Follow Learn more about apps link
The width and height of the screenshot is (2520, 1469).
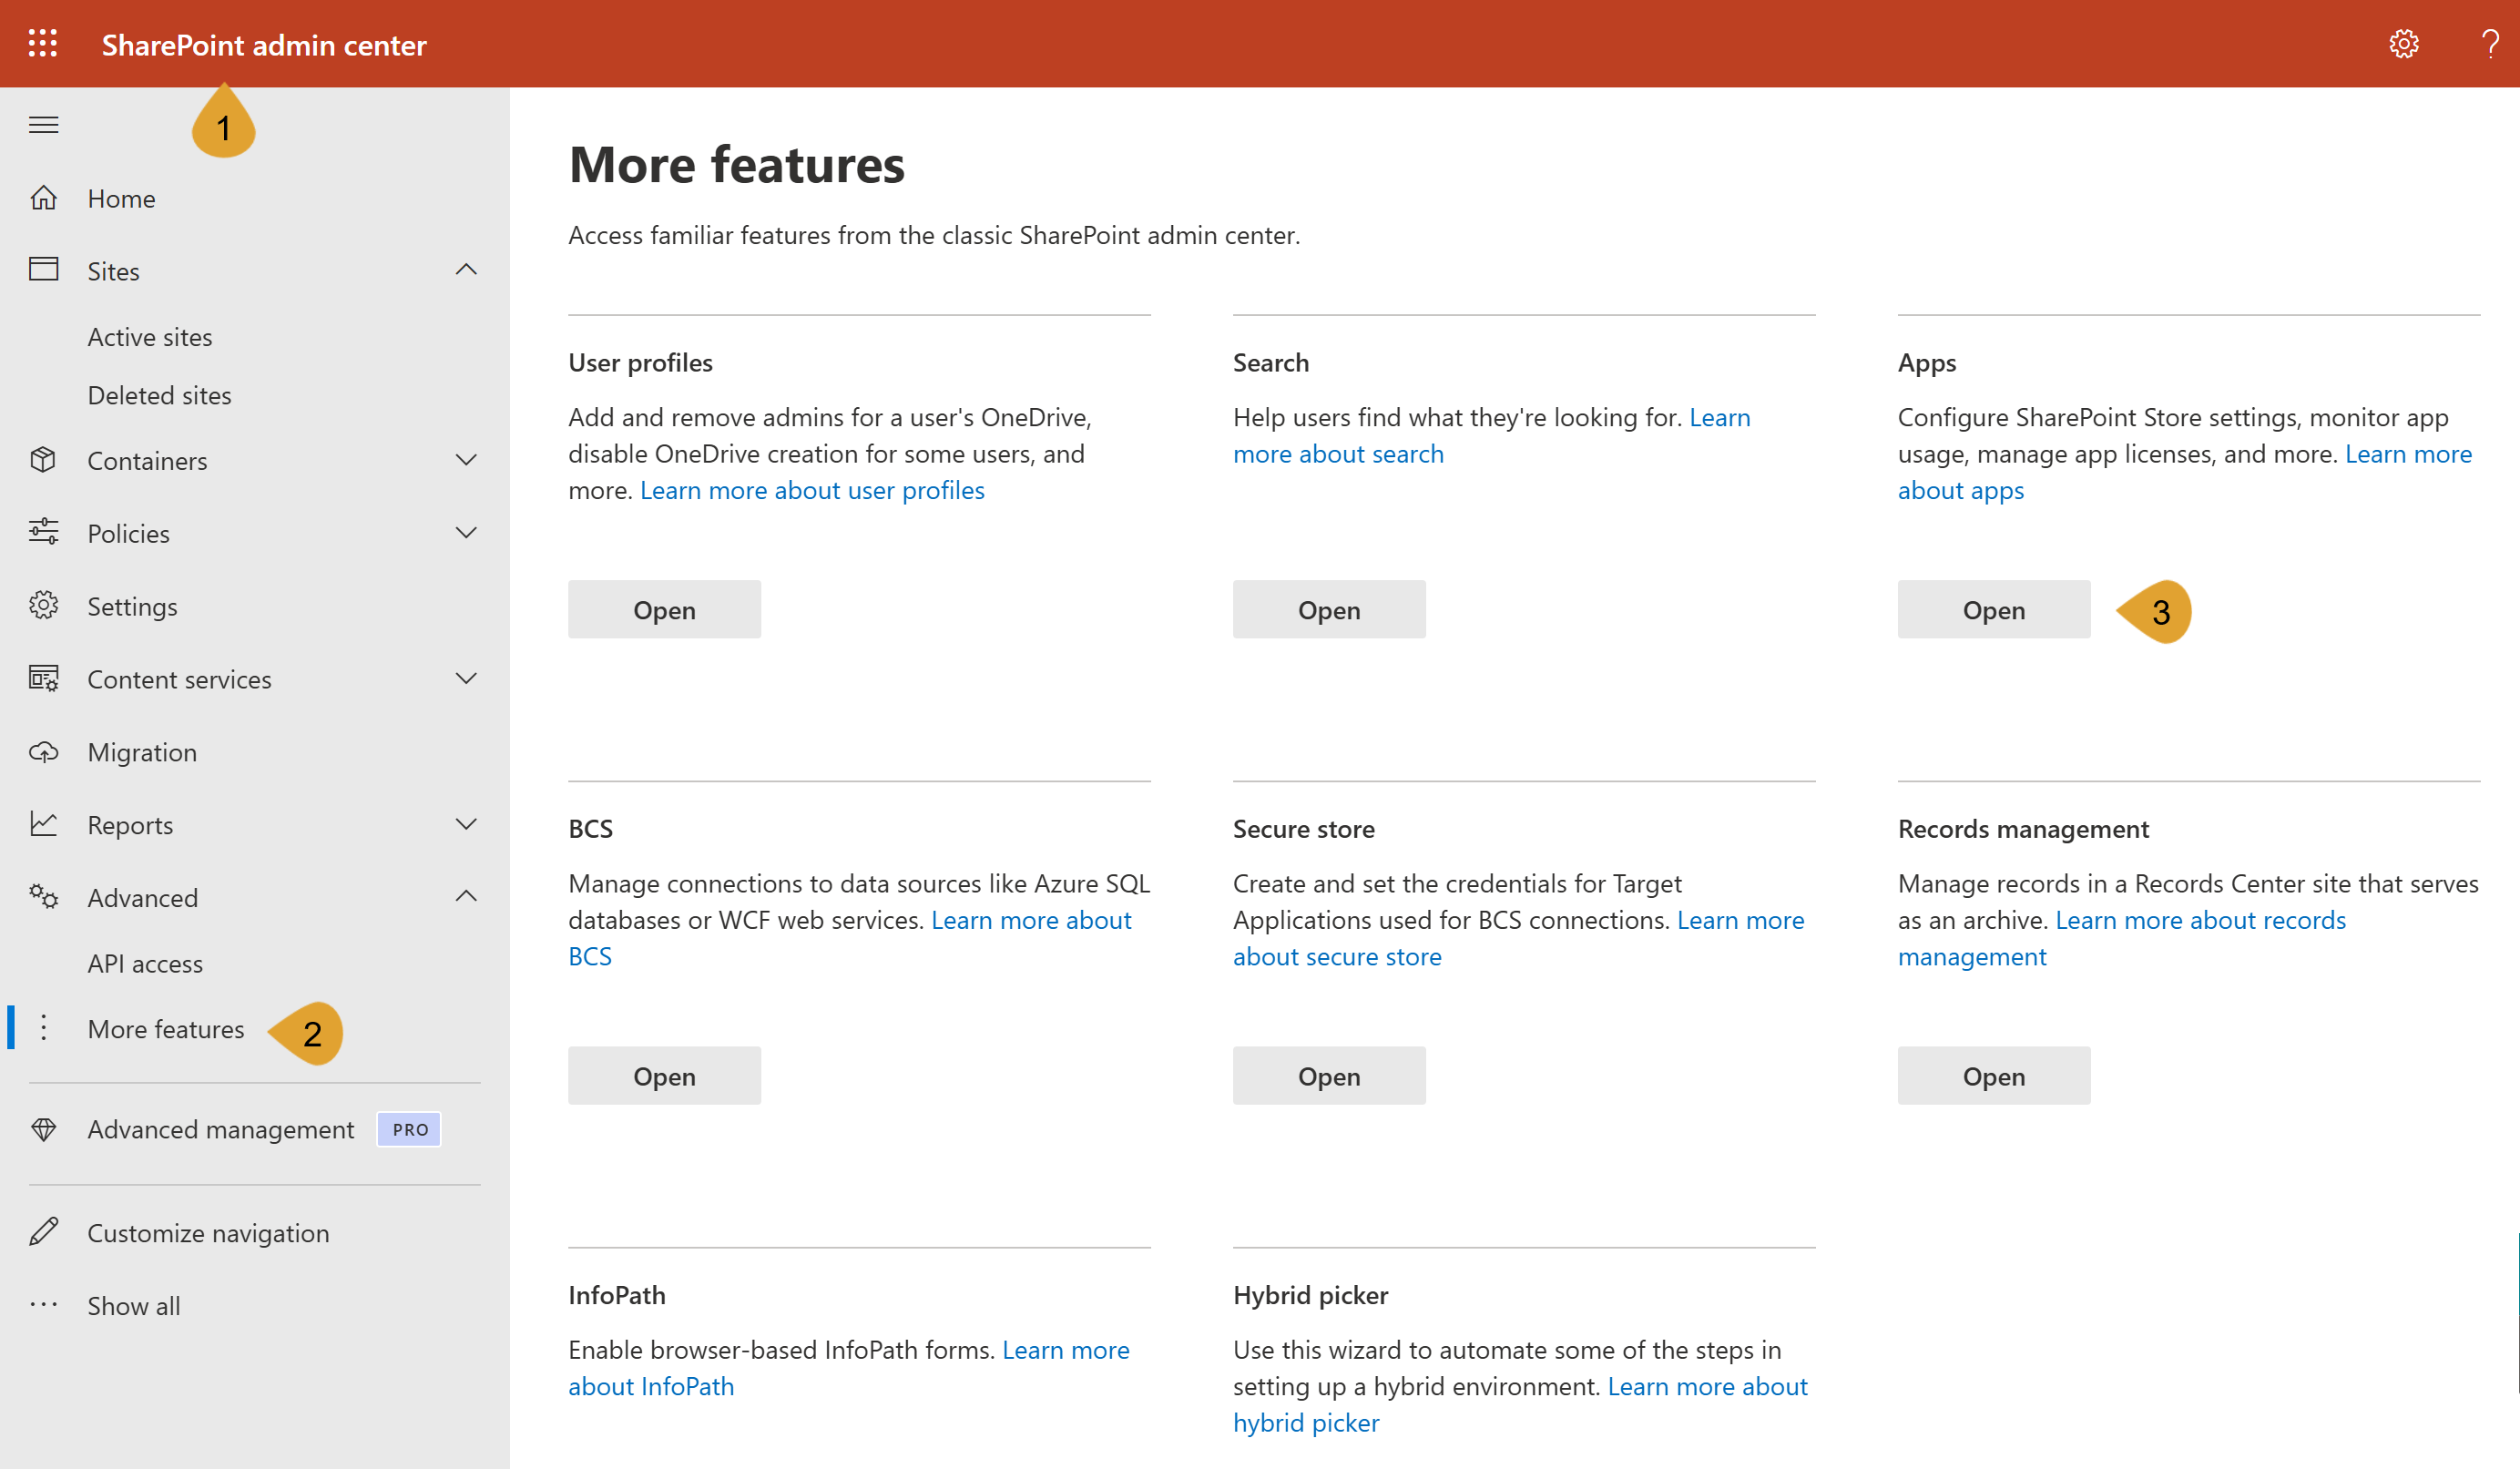click(1960, 490)
